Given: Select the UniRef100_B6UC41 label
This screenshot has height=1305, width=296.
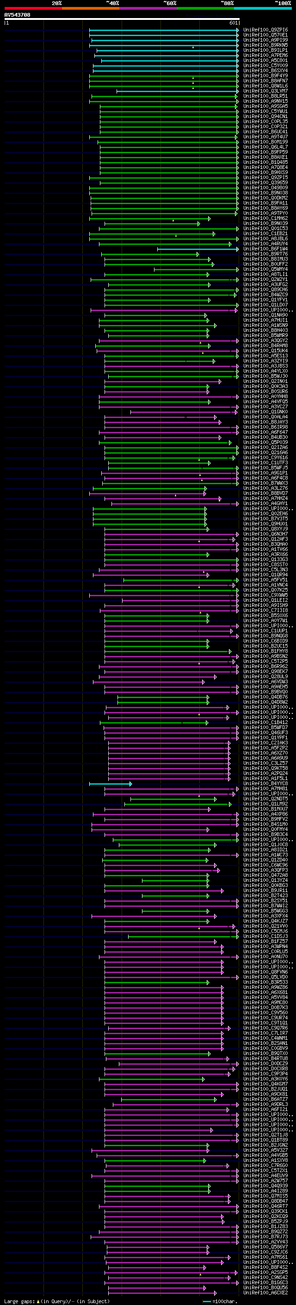Looking at the screenshot, I should tap(265, 132).
